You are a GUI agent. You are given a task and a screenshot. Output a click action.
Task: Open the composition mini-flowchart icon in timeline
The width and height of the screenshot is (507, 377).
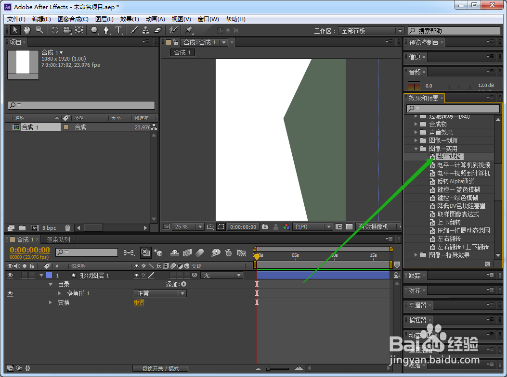click(130, 252)
